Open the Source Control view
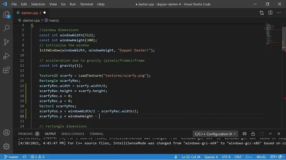Image resolution: width=286 pixels, height=160 pixels. point(6,42)
